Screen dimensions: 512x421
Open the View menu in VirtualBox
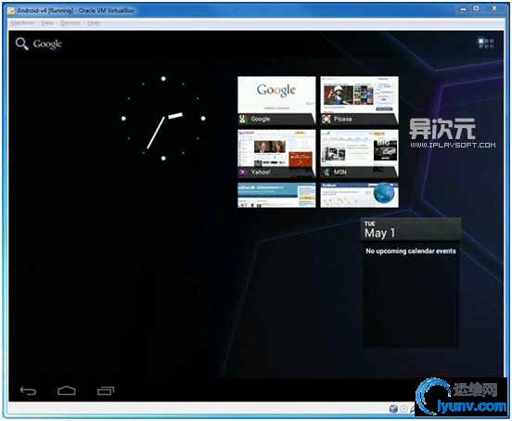coord(47,23)
